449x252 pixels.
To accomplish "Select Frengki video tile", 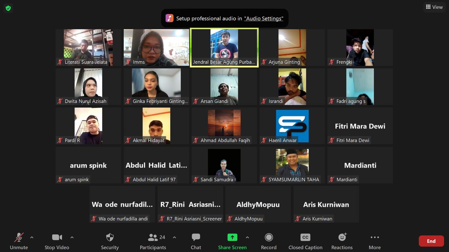I will (360, 48).
